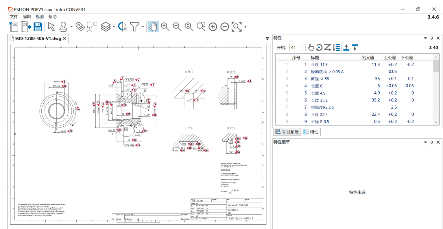Open the 文件 menu
Viewport: 443px width, 229px height.
[14, 17]
